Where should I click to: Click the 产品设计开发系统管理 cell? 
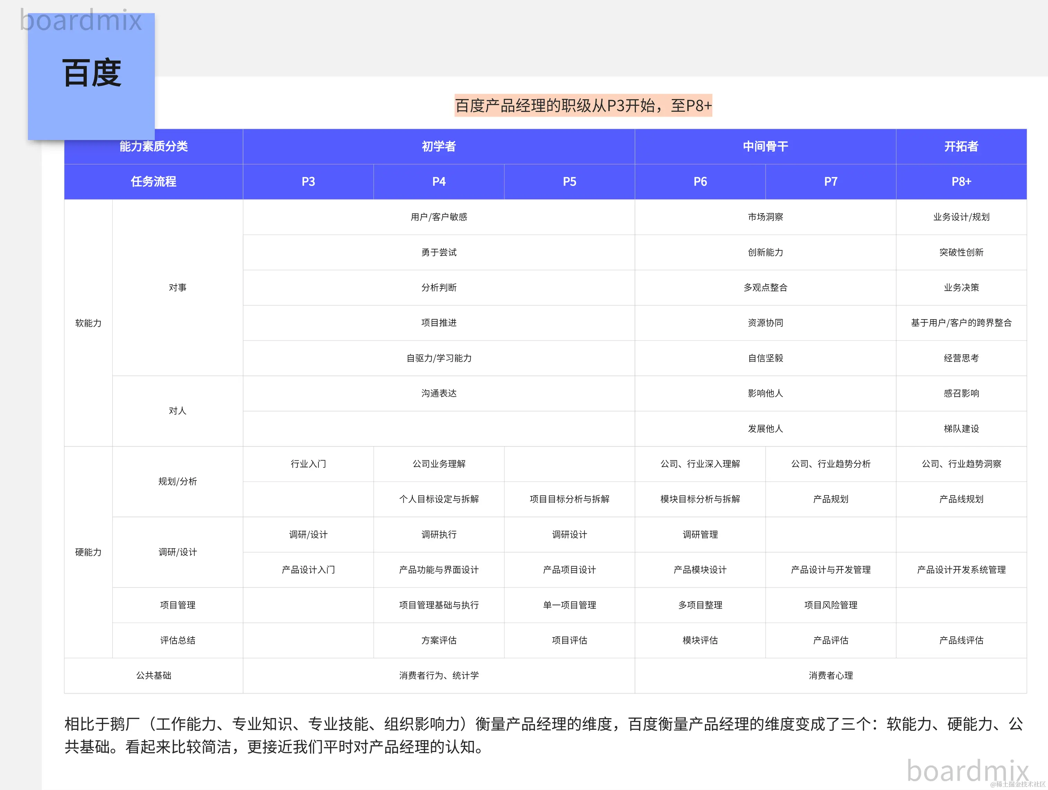tap(962, 570)
